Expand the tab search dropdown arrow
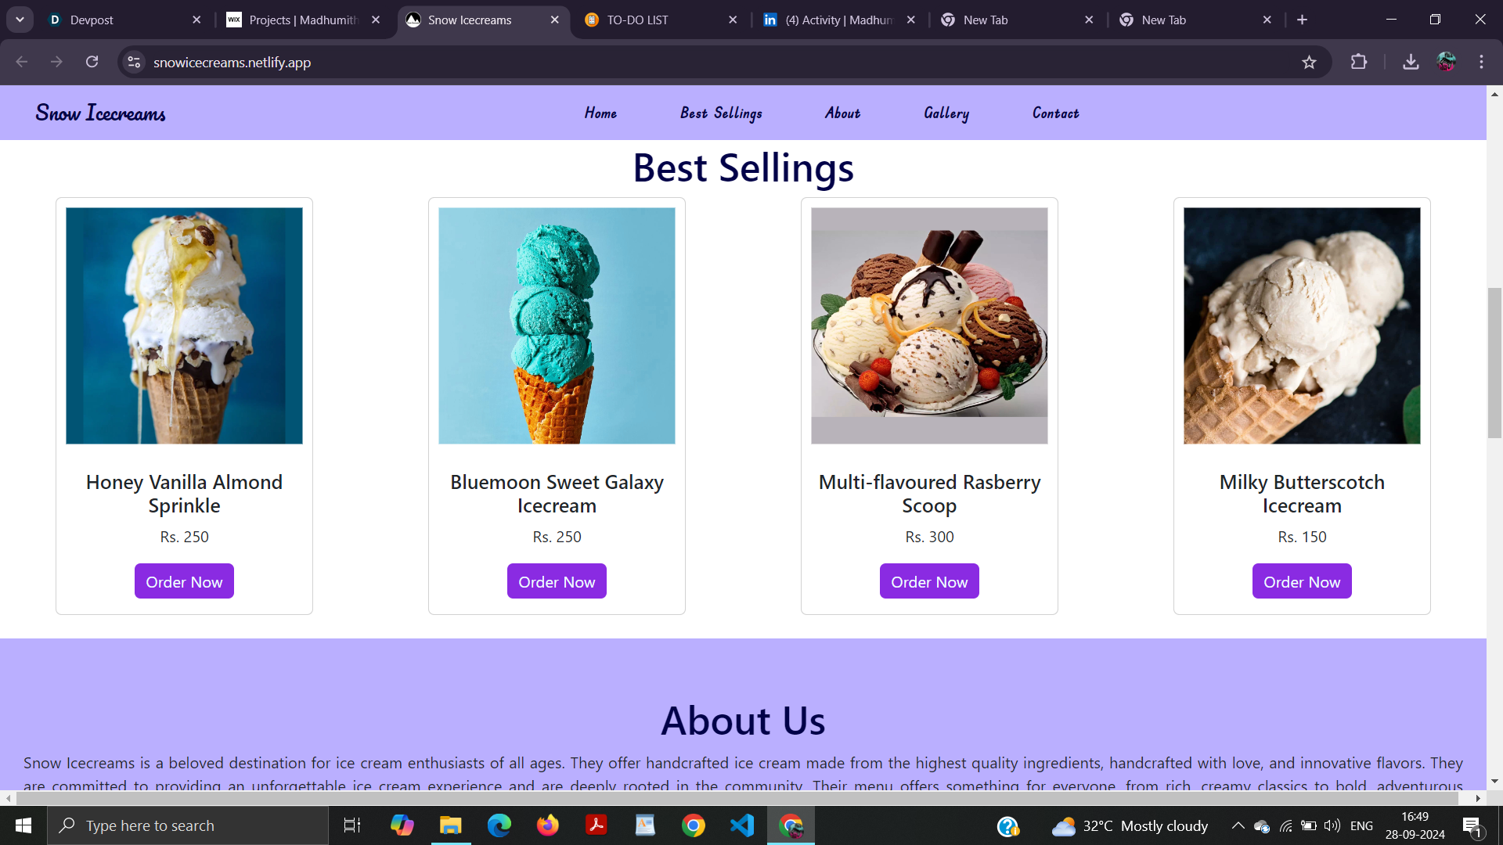1503x845 pixels. click(20, 20)
